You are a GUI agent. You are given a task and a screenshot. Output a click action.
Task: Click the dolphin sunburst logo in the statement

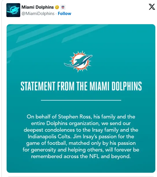point(78,62)
